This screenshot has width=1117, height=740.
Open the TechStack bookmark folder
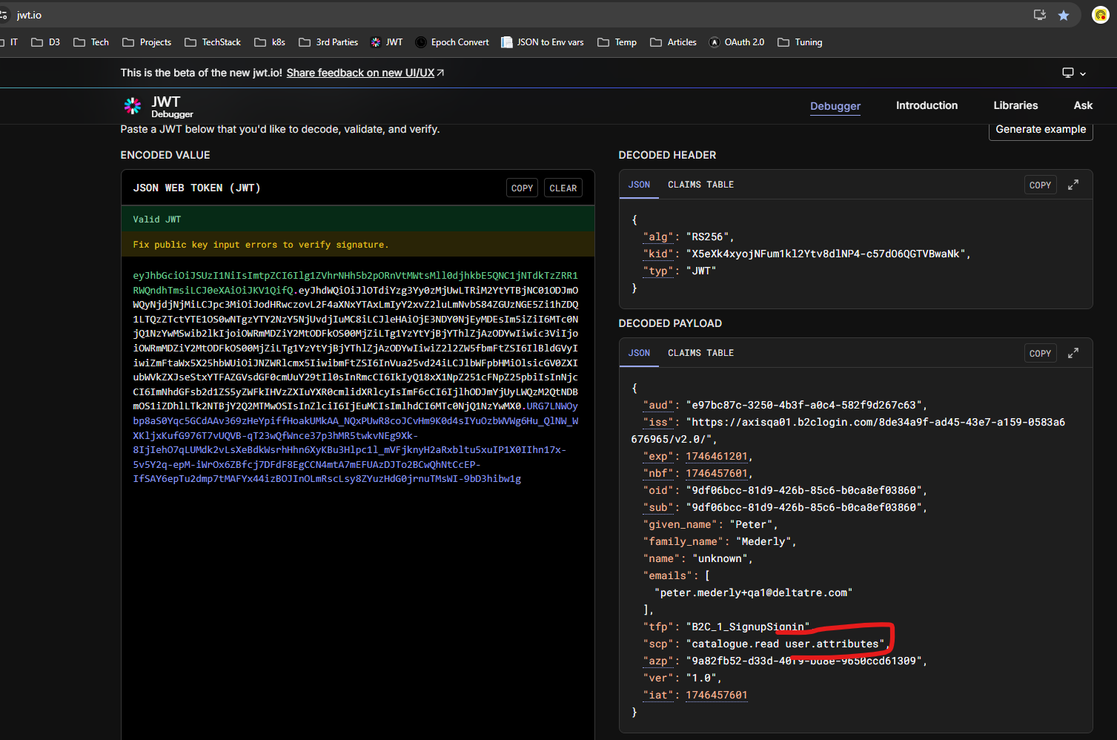[x=213, y=42]
